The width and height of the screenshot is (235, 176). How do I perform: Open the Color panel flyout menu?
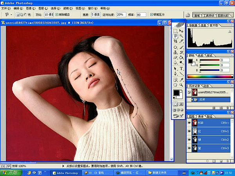click(x=232, y=55)
